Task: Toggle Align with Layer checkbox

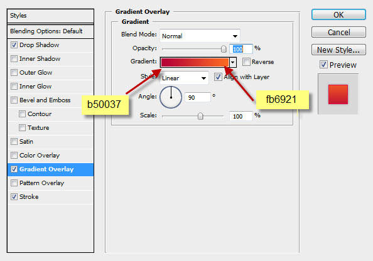Action: coord(218,77)
